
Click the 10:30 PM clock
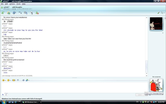(x=161, y=102)
